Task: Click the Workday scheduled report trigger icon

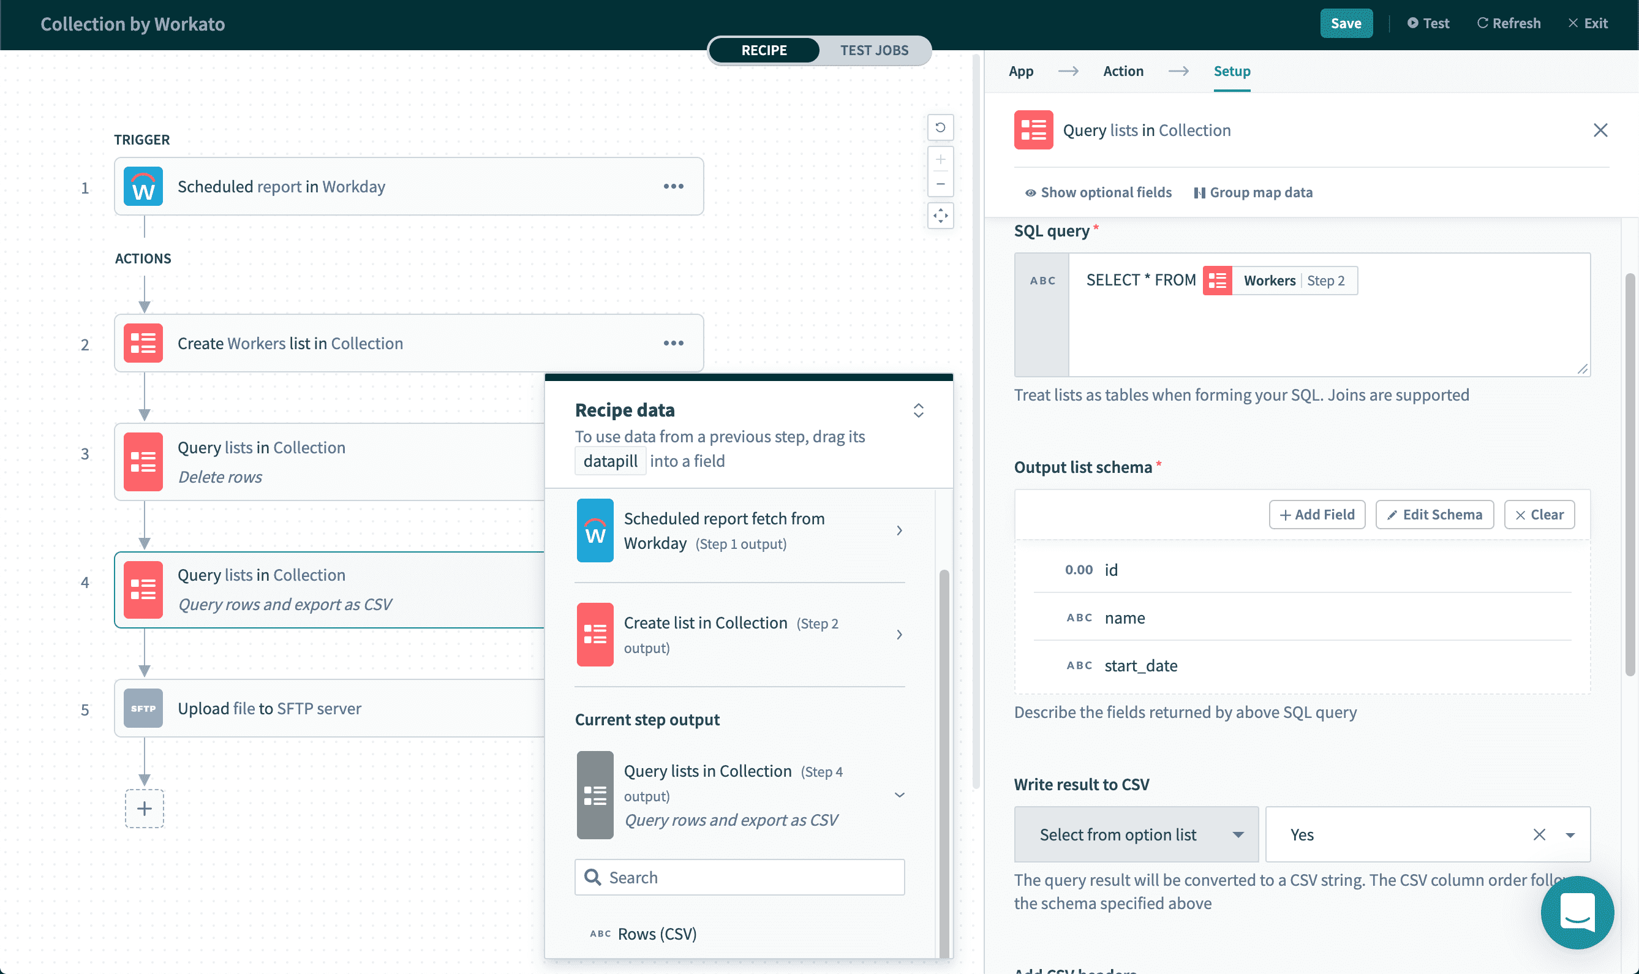Action: click(143, 186)
